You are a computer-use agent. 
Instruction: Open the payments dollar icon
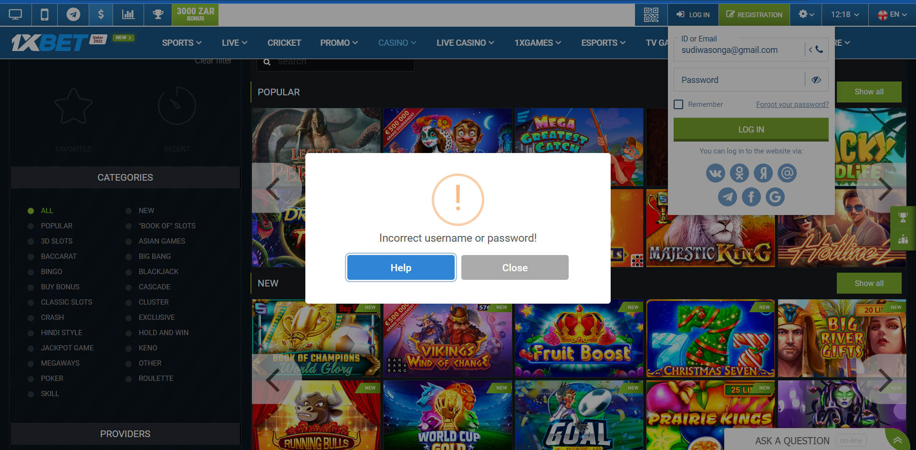[x=101, y=15]
